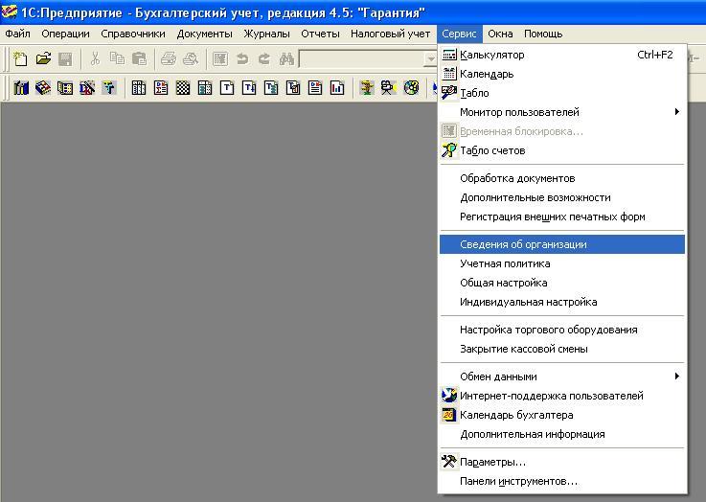Viewport: 706px width, 502px height.
Task: Open the chart of accounts yellow list icon
Action: point(65,87)
